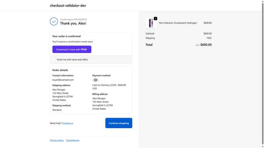Click the Contact information label
The height and width of the screenshot is (148, 264).
[63, 76]
